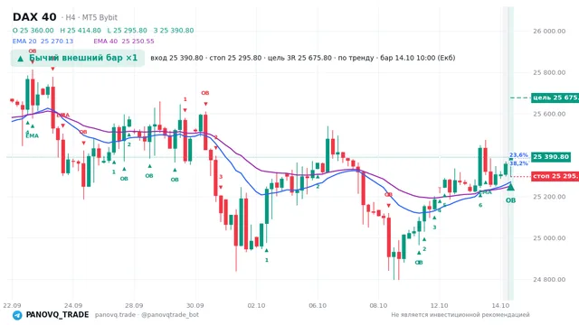The width and height of the screenshot is (579, 325).
Task: Click the 14.10 date axis label
Action: tap(500, 305)
